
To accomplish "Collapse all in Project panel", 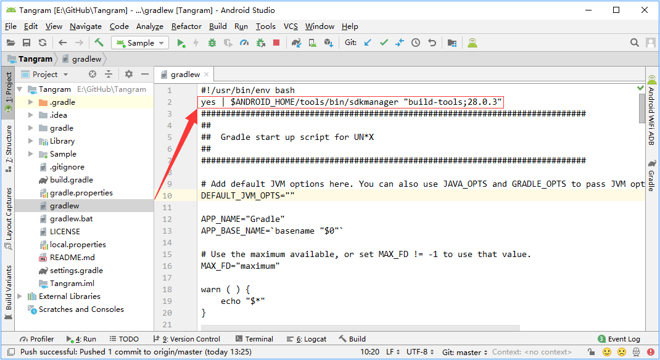I will pyautogui.click(x=109, y=74).
